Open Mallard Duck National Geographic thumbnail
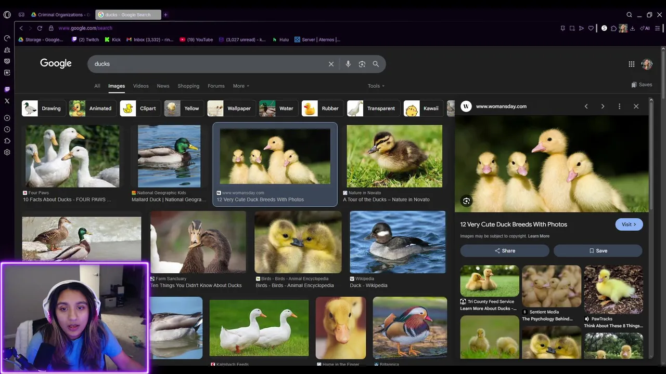Viewport: 666px width, 374px height. pos(169,156)
